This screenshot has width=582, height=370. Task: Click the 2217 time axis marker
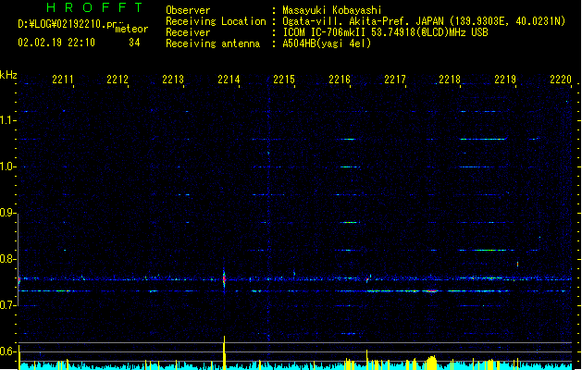395,80
